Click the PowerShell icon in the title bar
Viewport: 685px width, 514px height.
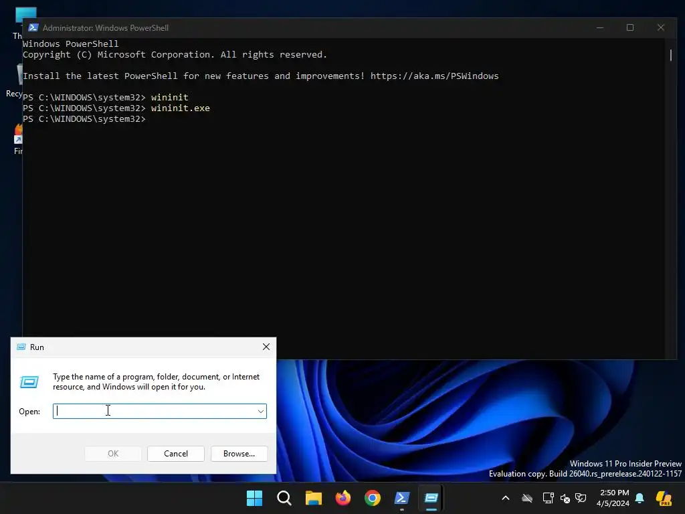(x=33, y=27)
